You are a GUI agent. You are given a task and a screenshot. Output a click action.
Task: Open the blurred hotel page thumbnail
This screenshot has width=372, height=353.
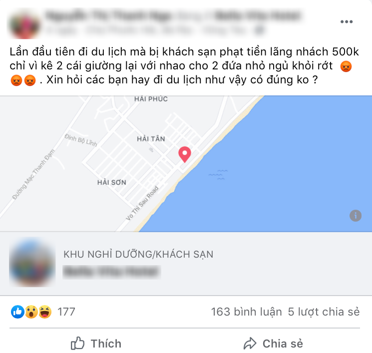pos(32,262)
